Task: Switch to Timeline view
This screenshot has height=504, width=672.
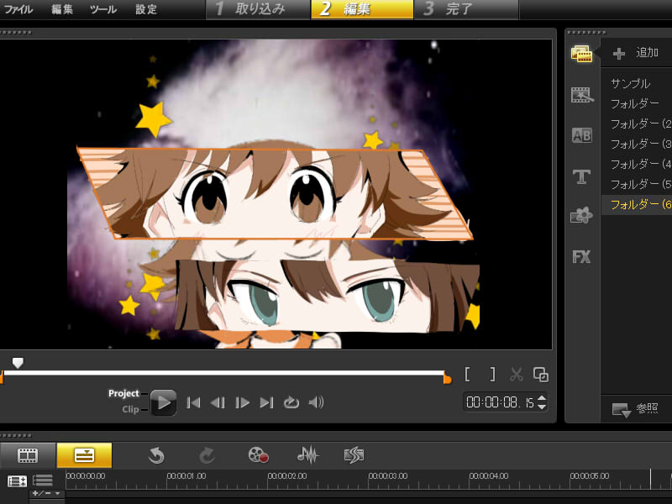Action: 84,455
